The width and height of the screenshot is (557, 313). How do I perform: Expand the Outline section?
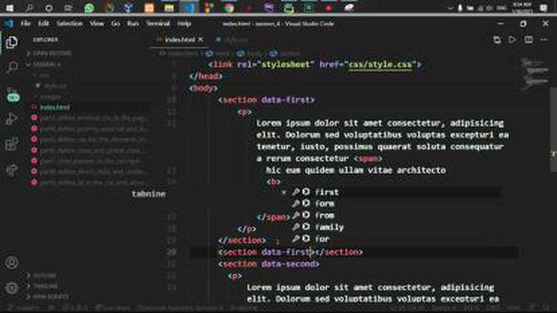42,276
